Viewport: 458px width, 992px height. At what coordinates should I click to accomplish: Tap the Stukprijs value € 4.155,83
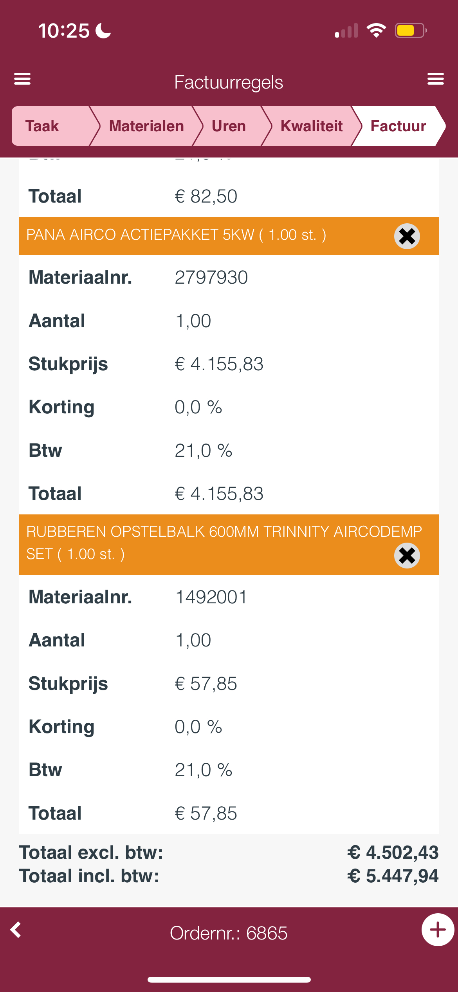[x=219, y=364]
